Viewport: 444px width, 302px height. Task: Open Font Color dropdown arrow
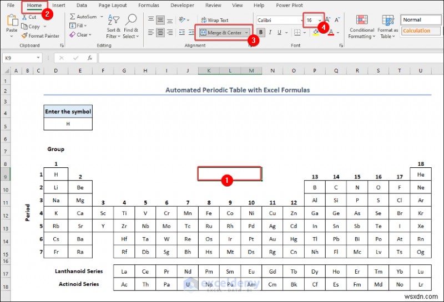(x=338, y=33)
